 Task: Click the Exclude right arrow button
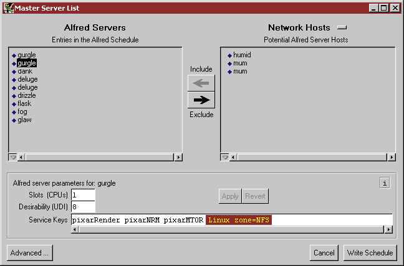[x=201, y=100]
